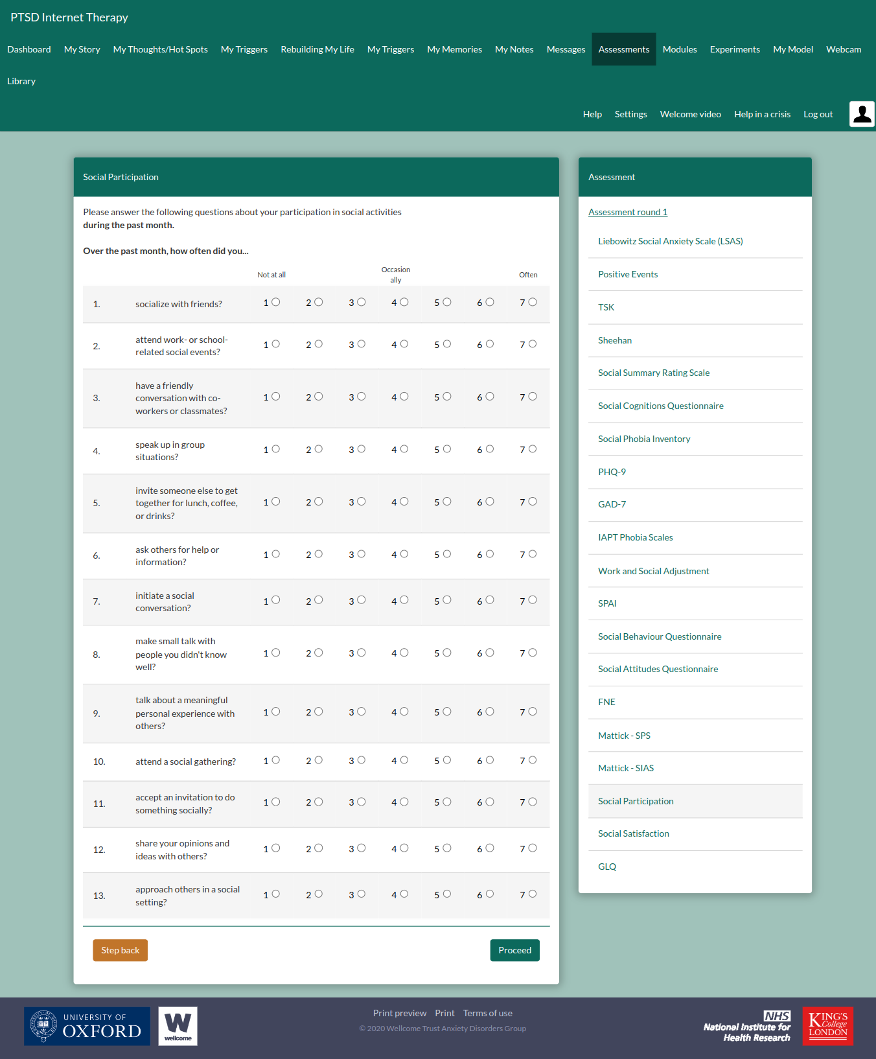
Task: Open the Assessments menu tab
Action: [x=623, y=49]
